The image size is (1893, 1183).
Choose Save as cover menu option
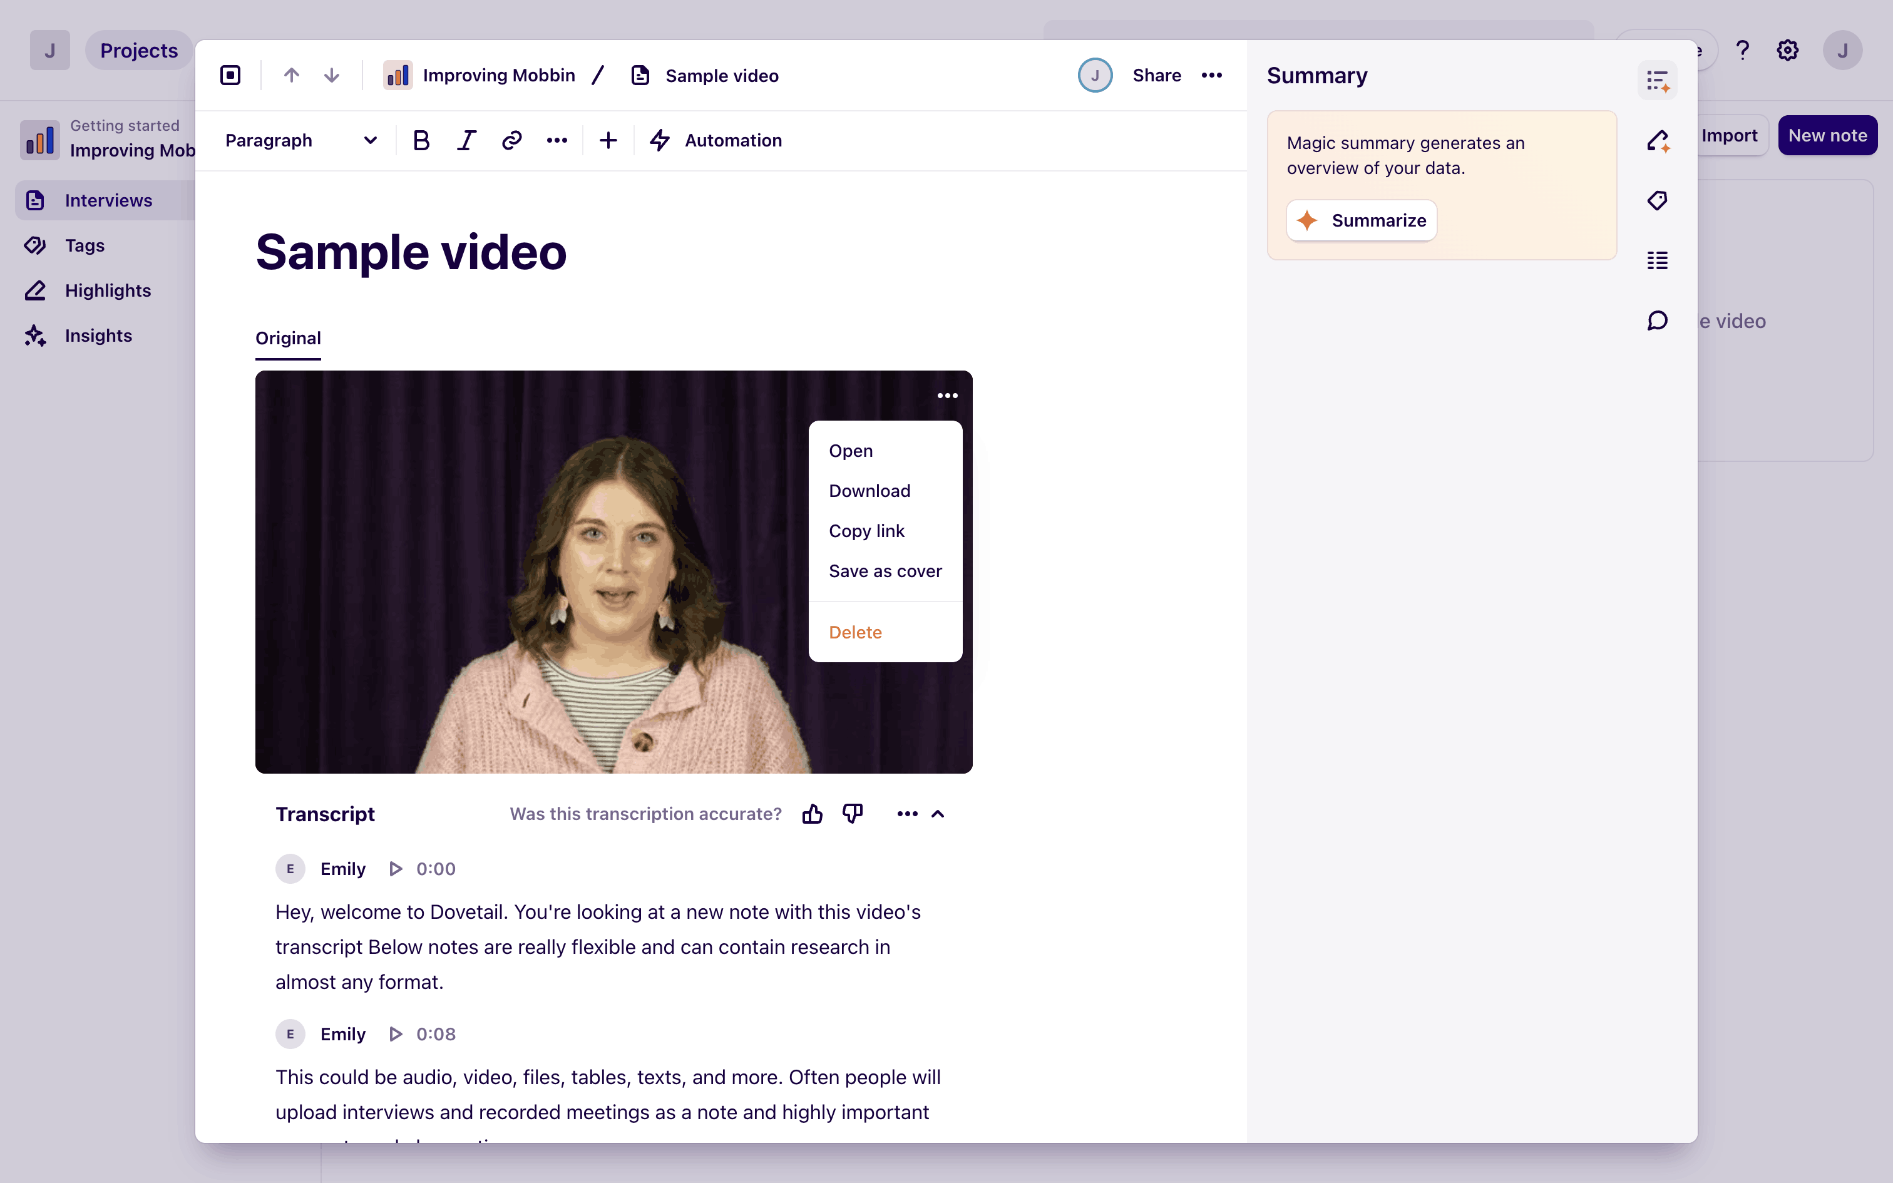(x=885, y=571)
